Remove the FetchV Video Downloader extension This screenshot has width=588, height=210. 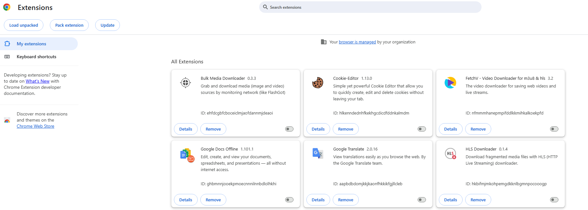(478, 129)
